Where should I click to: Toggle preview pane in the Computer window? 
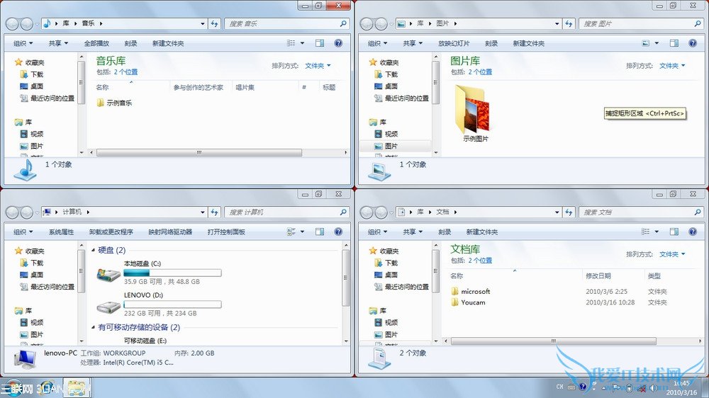click(320, 232)
